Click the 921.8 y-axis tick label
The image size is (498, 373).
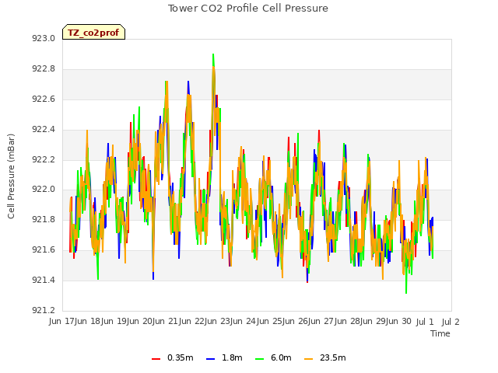pos(44,220)
